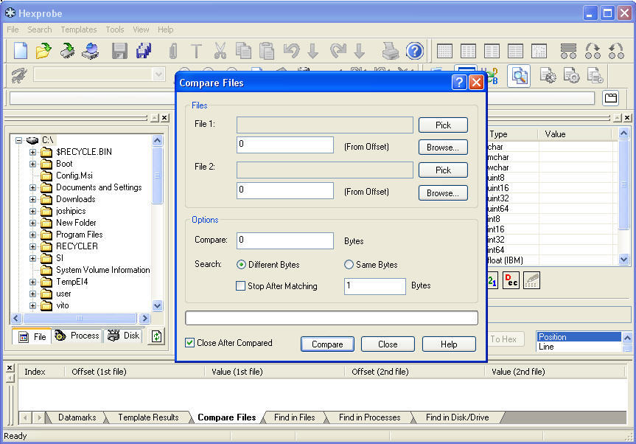Open a disk drive from the toolbar
Screen dimensions: 636x444
[91, 51]
